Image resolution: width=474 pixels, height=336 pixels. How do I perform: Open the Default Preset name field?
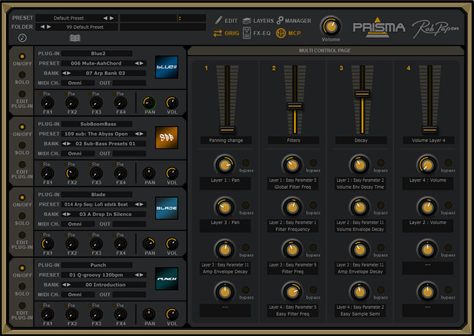[69, 18]
